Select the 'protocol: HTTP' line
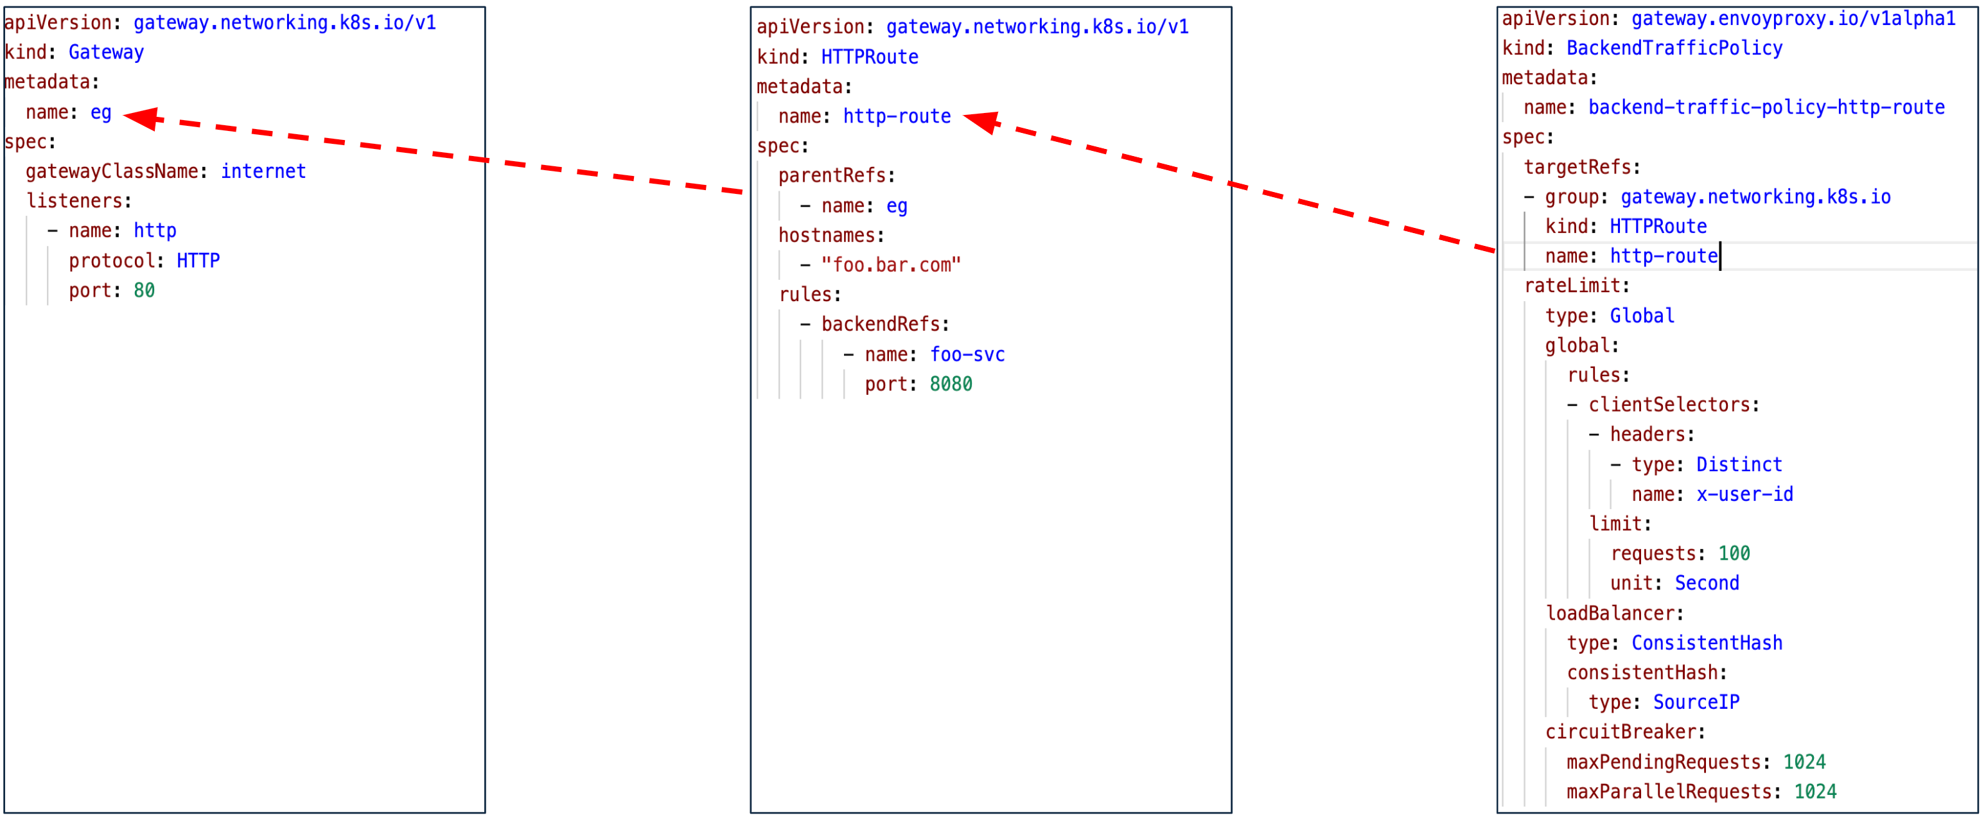The height and width of the screenshot is (818, 1986). point(144,261)
